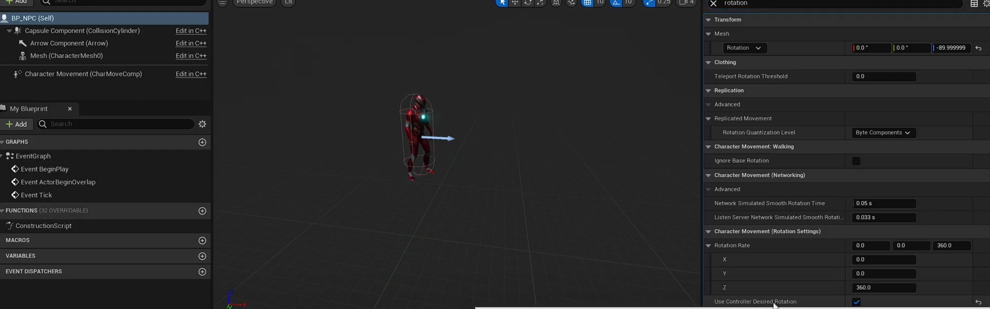Collapse the Transform section
The height and width of the screenshot is (309, 990).
[708, 20]
